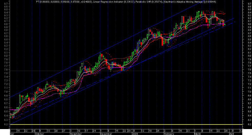Click the February month label
This screenshot has height=135, width=252.
(169, 134)
